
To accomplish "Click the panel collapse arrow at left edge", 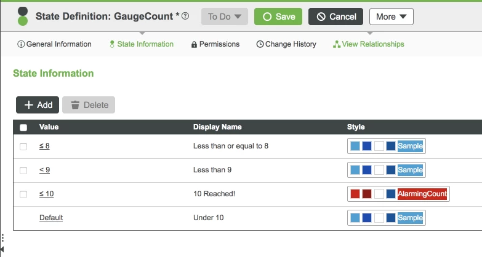I will (x=2, y=249).
